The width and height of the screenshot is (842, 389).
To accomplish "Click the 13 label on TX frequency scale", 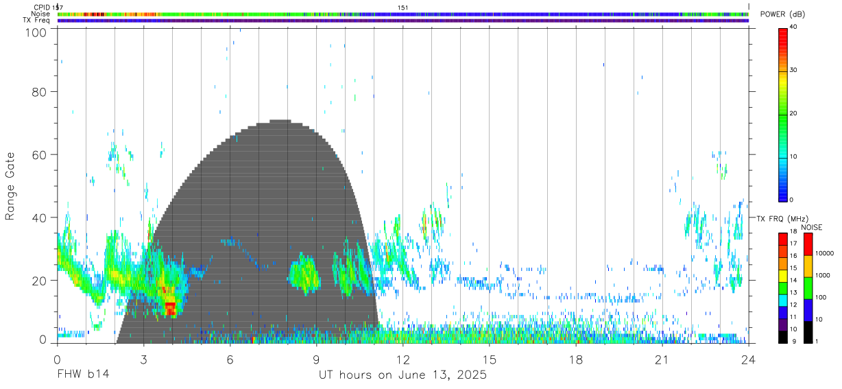I will pyautogui.click(x=793, y=293).
